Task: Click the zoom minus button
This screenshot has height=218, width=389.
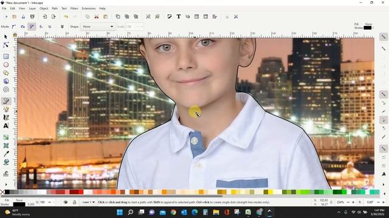Action: coord(348,202)
